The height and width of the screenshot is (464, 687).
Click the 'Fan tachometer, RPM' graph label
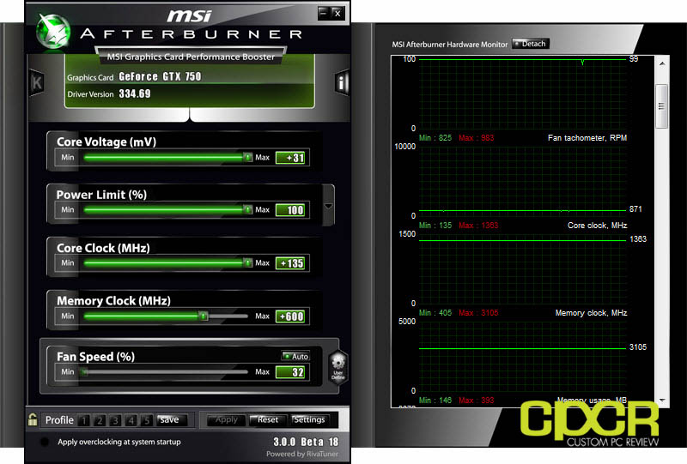pyautogui.click(x=587, y=138)
